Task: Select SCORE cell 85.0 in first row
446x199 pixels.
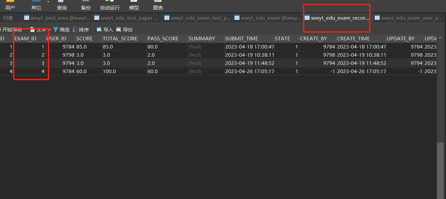Action: [89, 47]
